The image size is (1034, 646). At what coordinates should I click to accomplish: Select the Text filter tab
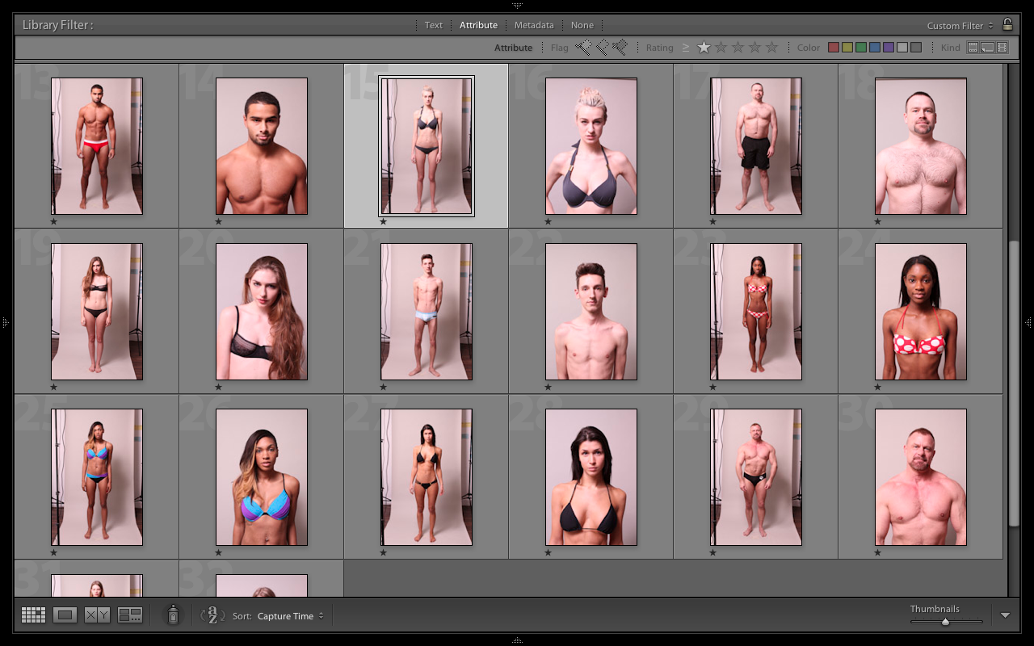tap(434, 25)
